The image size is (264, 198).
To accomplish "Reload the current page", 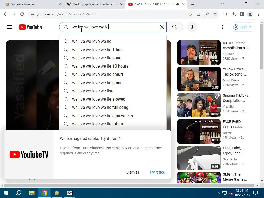I will [x=22, y=14].
